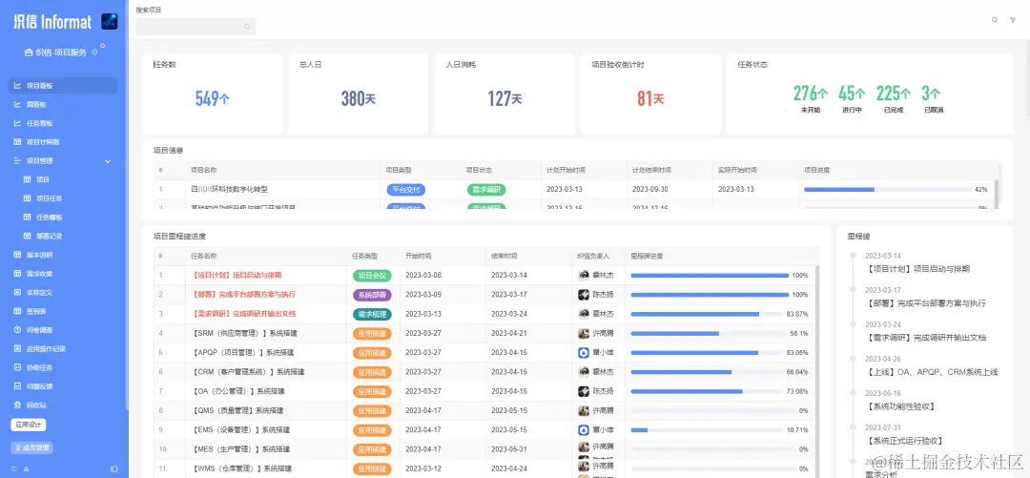Open the filter icon in top-right corner

[1012, 20]
